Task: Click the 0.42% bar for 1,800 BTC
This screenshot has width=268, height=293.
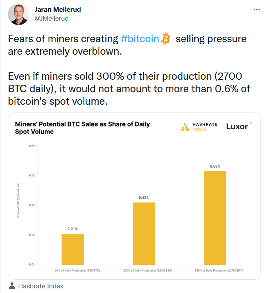Action: [x=144, y=233]
